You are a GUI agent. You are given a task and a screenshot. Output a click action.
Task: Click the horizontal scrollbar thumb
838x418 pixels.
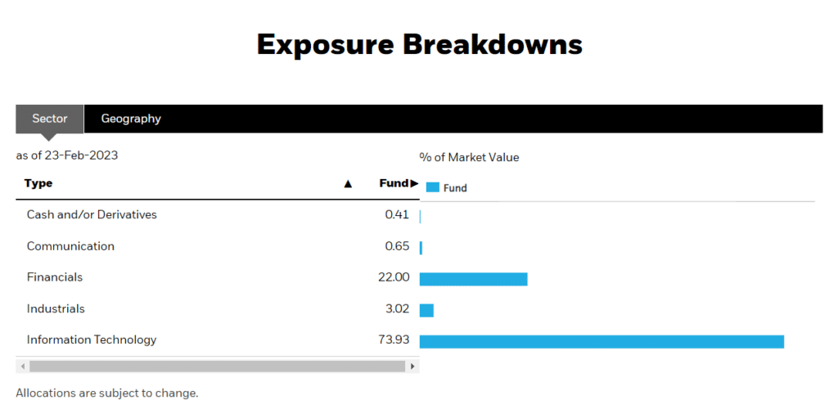tap(217, 366)
